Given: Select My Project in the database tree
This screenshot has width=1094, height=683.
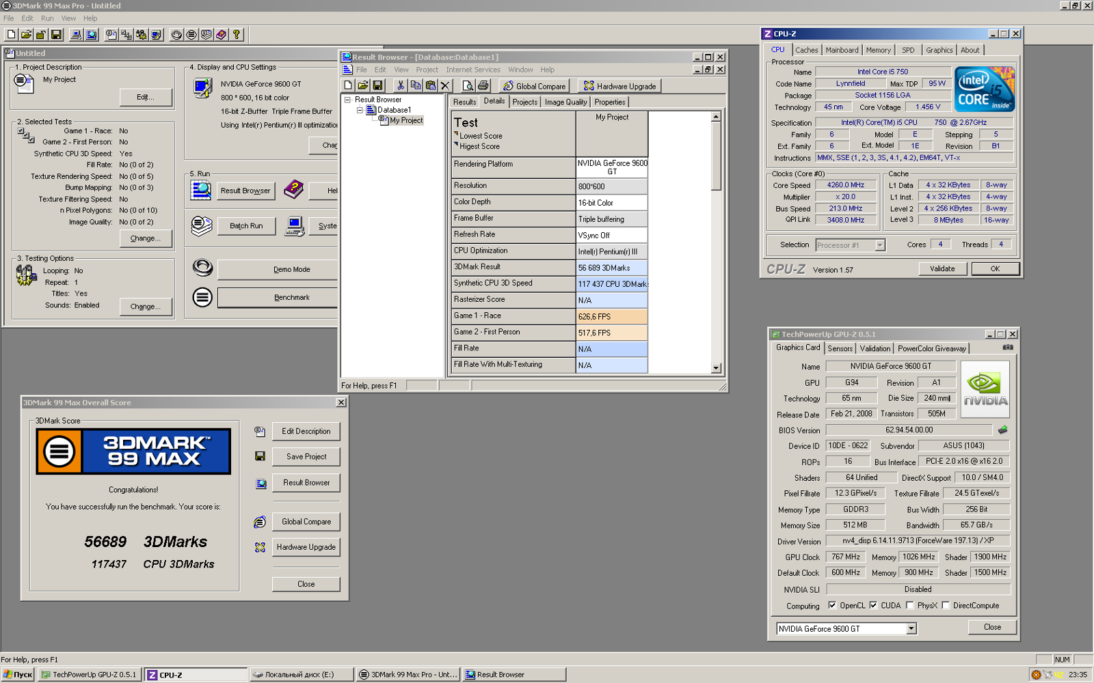Looking at the screenshot, I should tap(406, 120).
